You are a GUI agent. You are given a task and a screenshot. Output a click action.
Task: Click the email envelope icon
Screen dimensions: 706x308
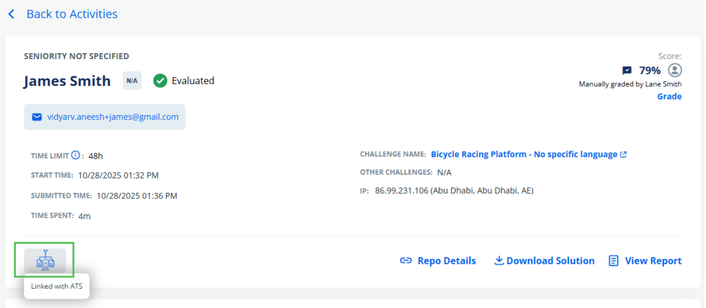(x=37, y=117)
